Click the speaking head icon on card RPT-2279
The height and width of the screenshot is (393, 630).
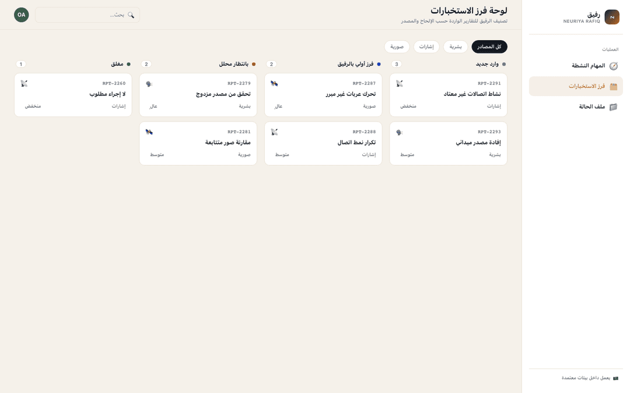tap(149, 83)
